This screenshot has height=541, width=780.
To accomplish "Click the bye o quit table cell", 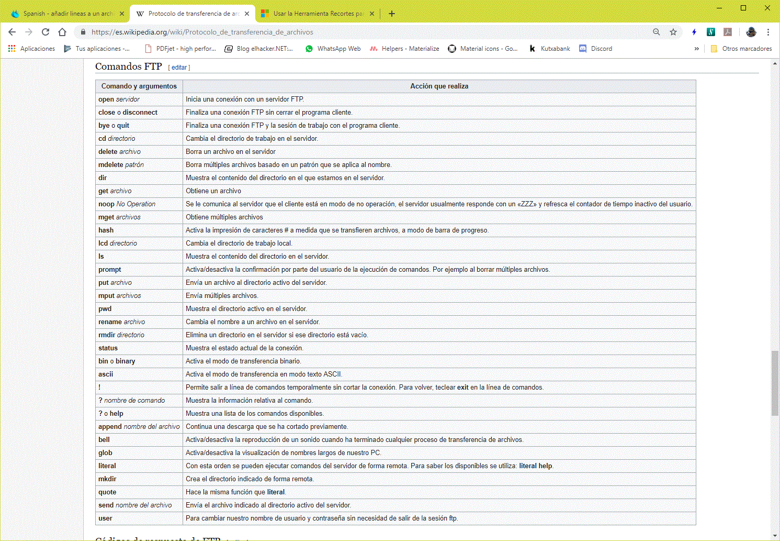I will point(139,126).
